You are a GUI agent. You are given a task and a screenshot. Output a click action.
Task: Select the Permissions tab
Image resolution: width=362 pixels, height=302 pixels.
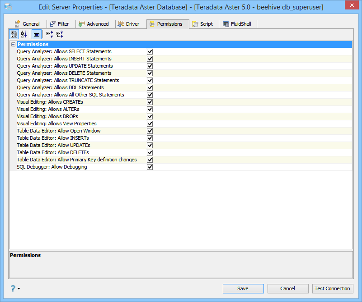[x=167, y=24]
